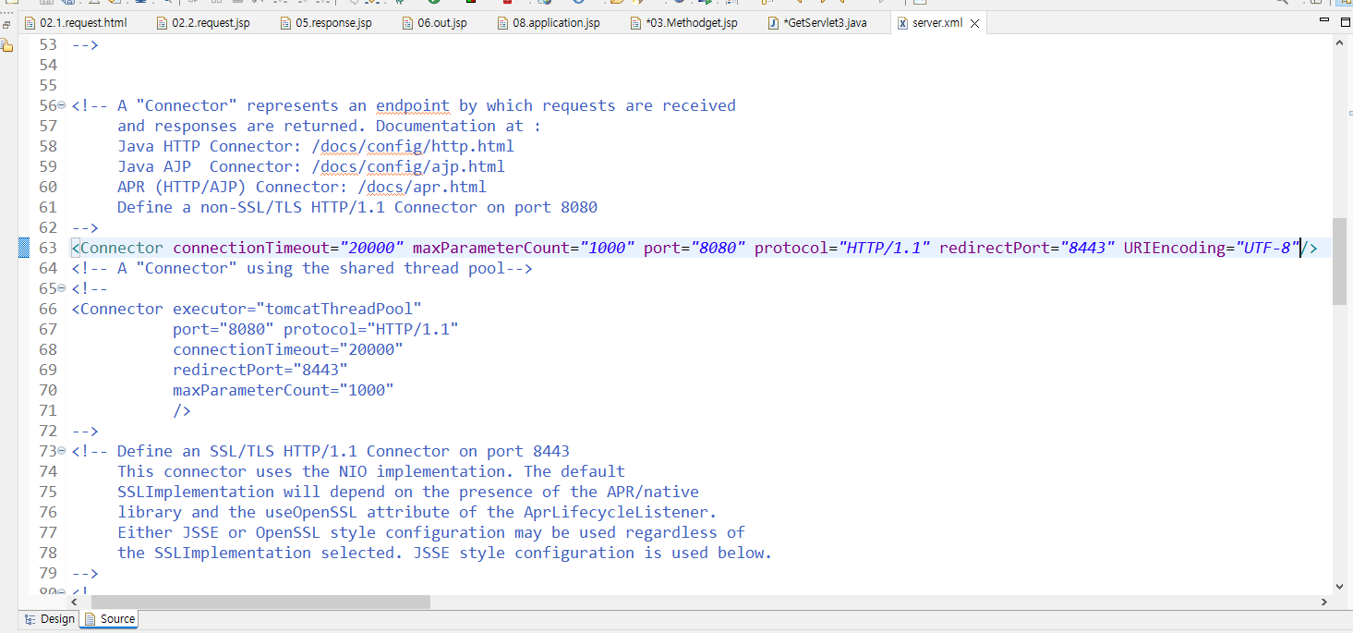
Task: Click the JSP icon on 06.out.jsp tab
Action: coord(407,22)
